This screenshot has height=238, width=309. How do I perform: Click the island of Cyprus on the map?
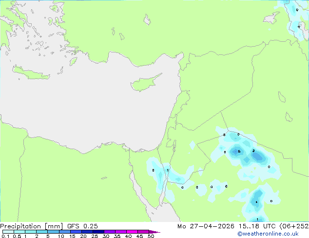145,84
